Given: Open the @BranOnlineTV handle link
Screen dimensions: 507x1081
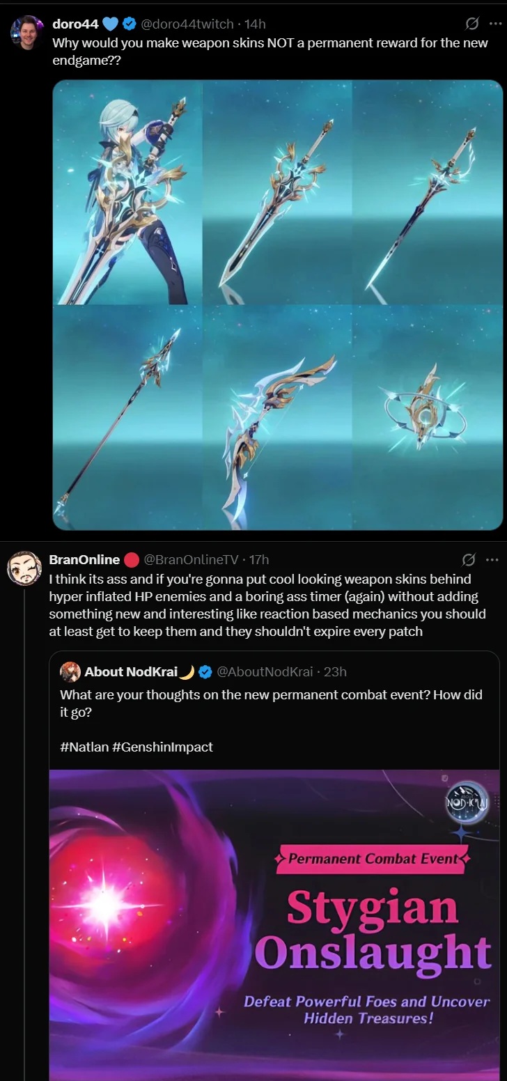Looking at the screenshot, I should (191, 559).
